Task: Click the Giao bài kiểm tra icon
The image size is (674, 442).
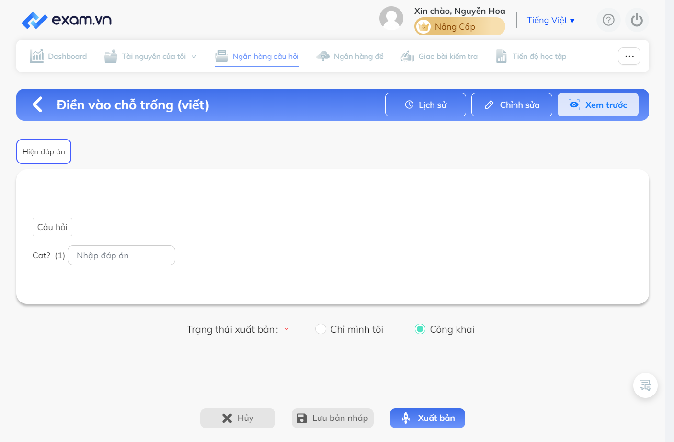Action: (407, 56)
